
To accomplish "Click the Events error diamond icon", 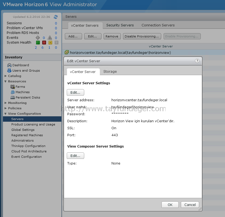I will click(x=38, y=38).
